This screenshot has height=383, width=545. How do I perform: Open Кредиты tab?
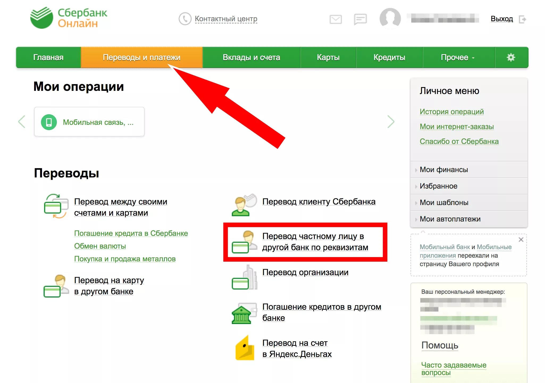[389, 57]
